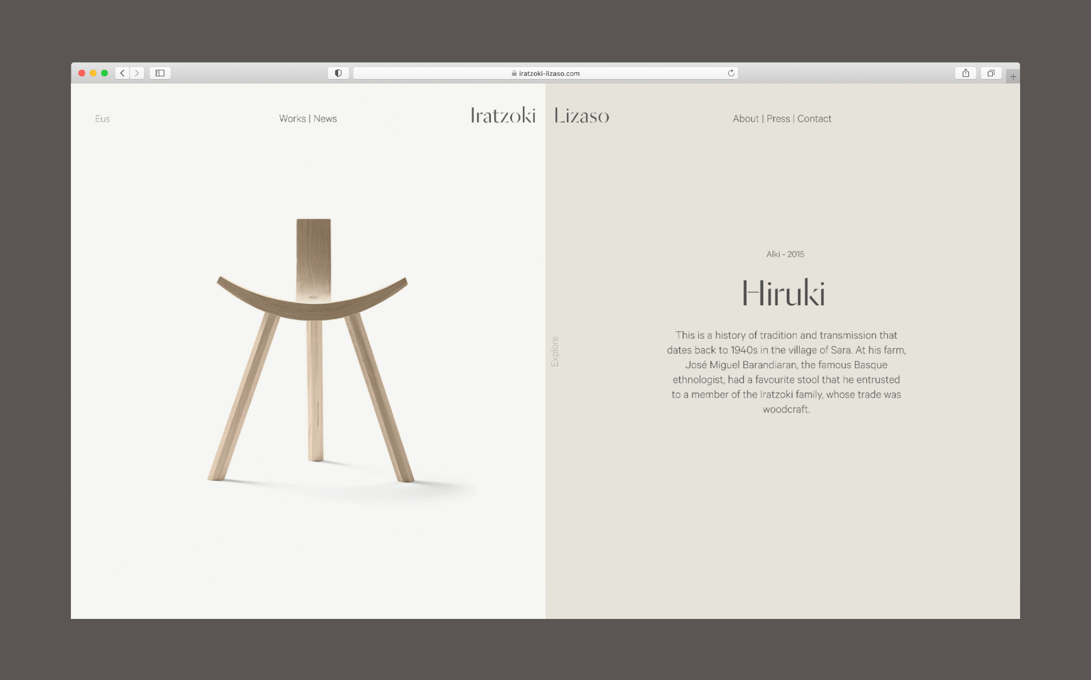
Task: Open the Press page link
Action: [778, 119]
